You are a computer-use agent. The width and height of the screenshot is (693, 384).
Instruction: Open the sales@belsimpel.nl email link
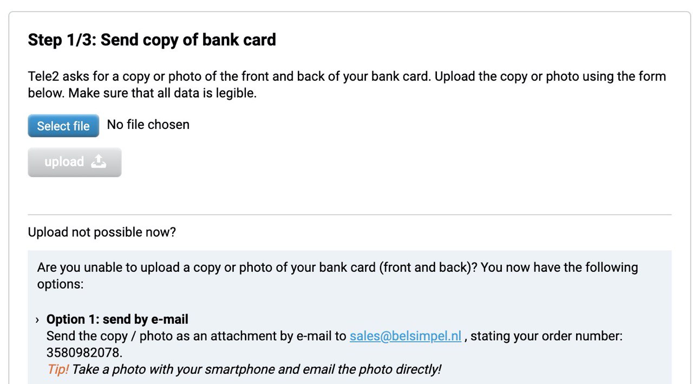tap(406, 336)
